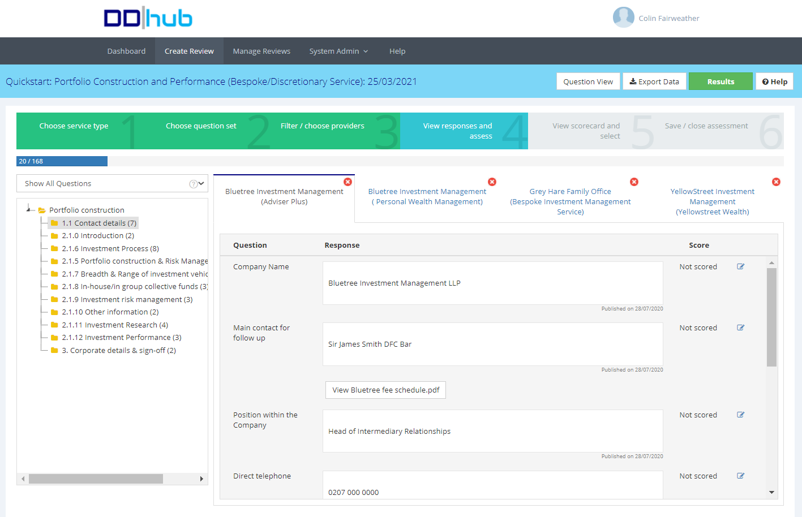
Task: Select 2.1.11 Investment Research (4)
Action: [115, 325]
